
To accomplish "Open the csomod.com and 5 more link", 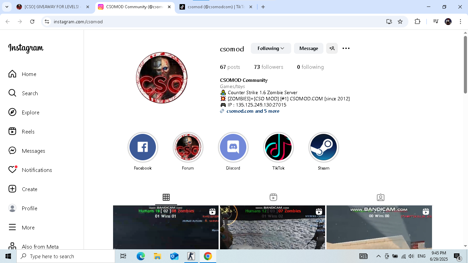I will click(253, 111).
